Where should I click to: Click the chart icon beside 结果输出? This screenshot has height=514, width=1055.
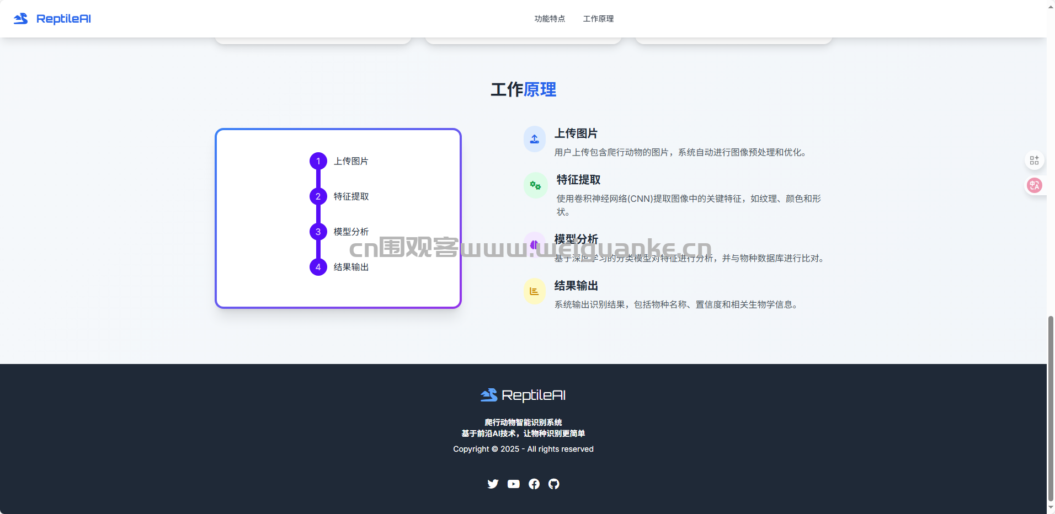pyautogui.click(x=534, y=291)
